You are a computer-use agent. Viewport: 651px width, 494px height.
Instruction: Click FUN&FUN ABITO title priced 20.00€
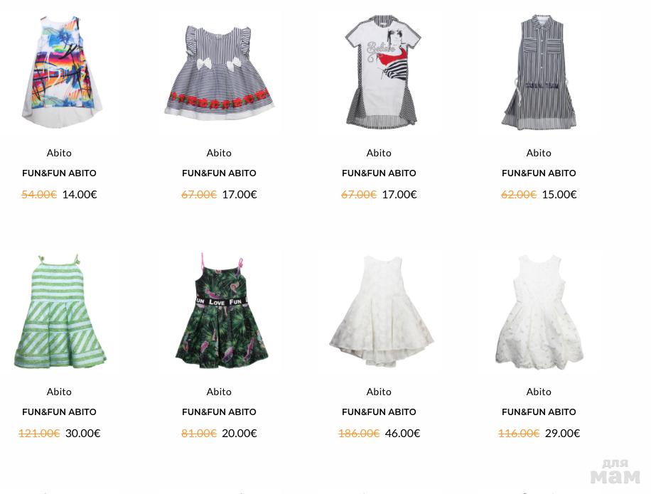[219, 412]
